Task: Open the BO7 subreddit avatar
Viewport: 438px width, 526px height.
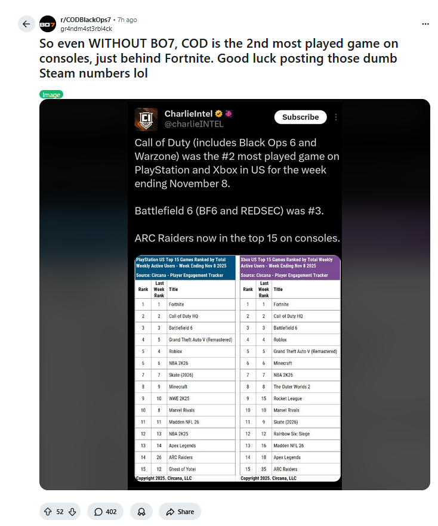Action: pyautogui.click(x=48, y=24)
